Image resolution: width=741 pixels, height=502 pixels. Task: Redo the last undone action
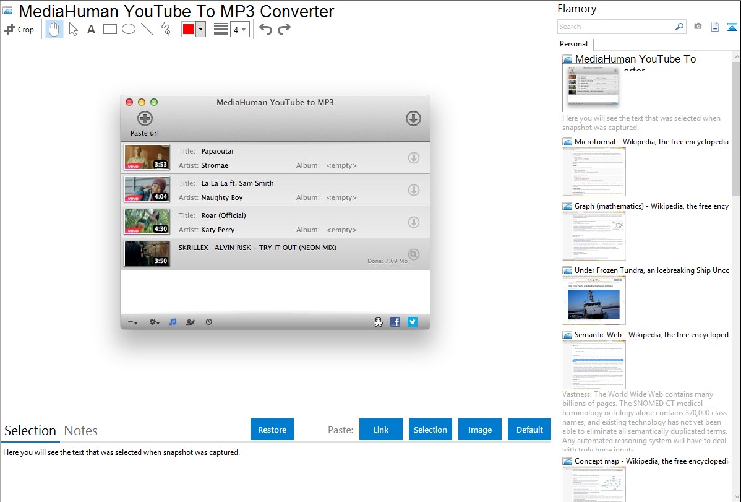click(x=284, y=29)
